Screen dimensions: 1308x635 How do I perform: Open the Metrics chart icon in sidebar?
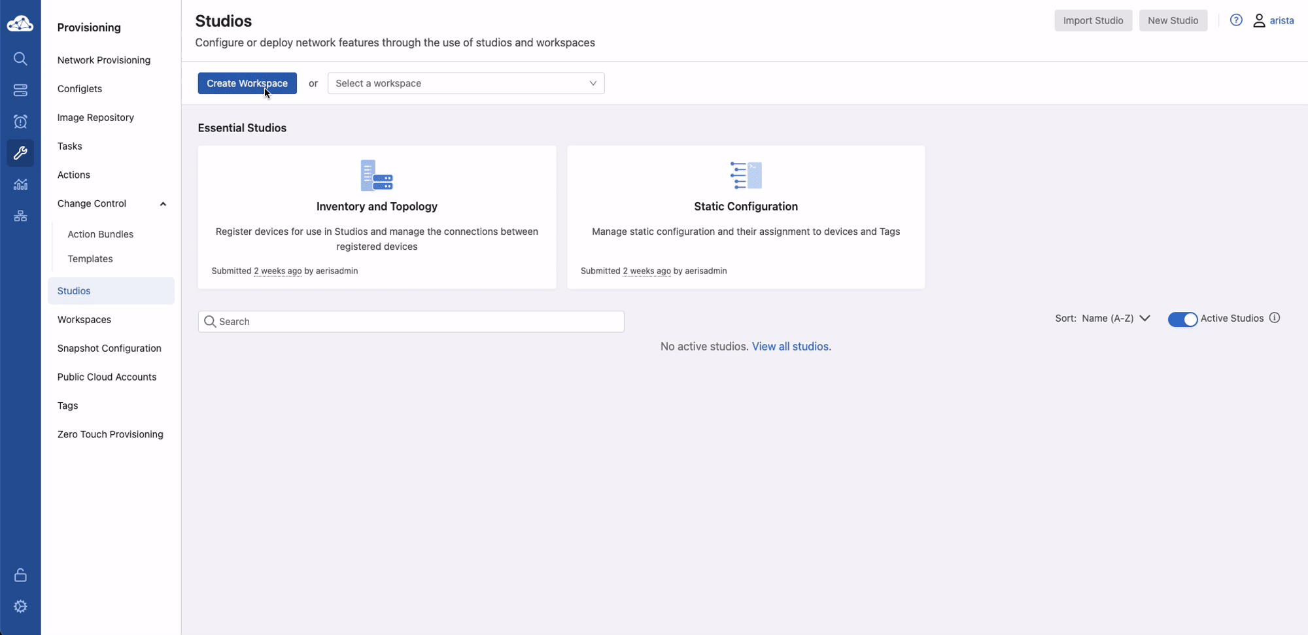(x=20, y=184)
